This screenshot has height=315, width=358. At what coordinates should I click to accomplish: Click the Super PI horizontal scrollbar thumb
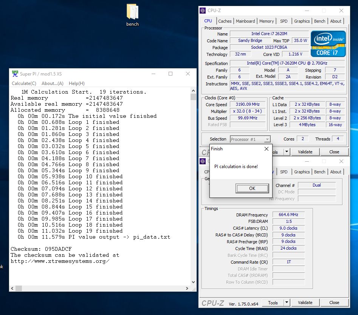tap(19, 288)
